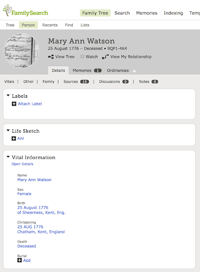Image resolution: width=200 pixels, height=272 pixels.
Task: Open the Ordinances tab
Action: pos(118,71)
